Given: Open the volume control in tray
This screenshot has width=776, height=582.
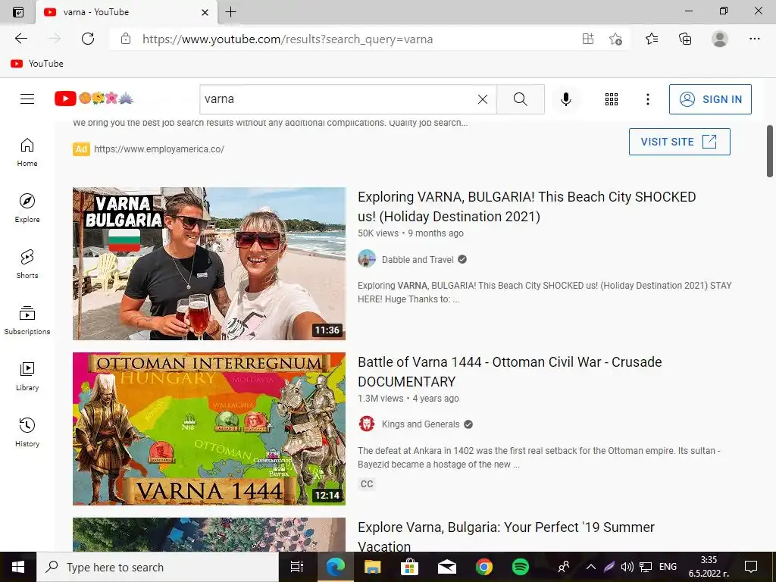Looking at the screenshot, I should pyautogui.click(x=627, y=567).
